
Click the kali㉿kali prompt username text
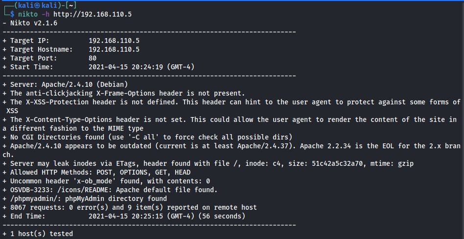point(33,5)
